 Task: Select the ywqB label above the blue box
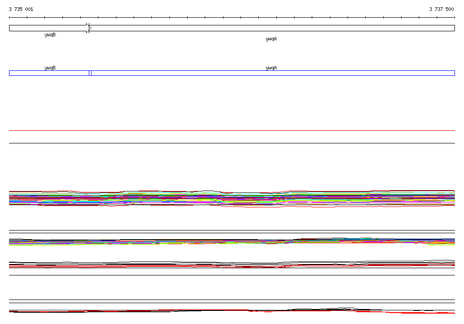50,68
